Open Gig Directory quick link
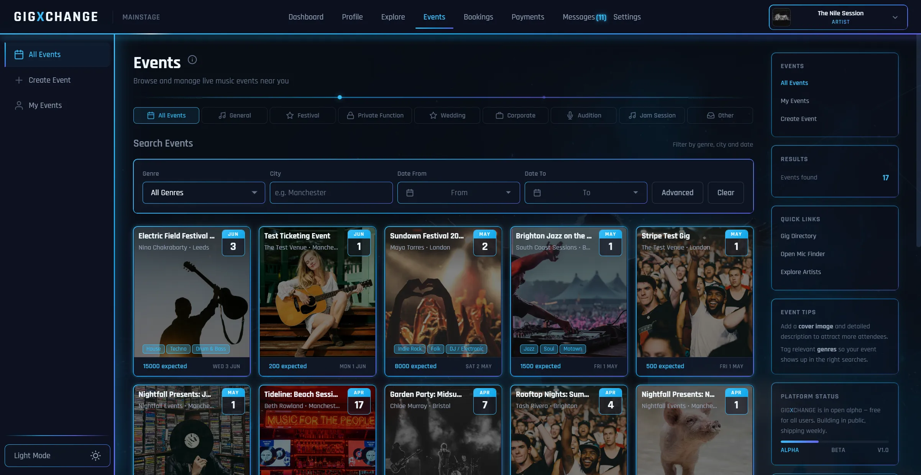This screenshot has height=475, width=921. pyautogui.click(x=798, y=236)
